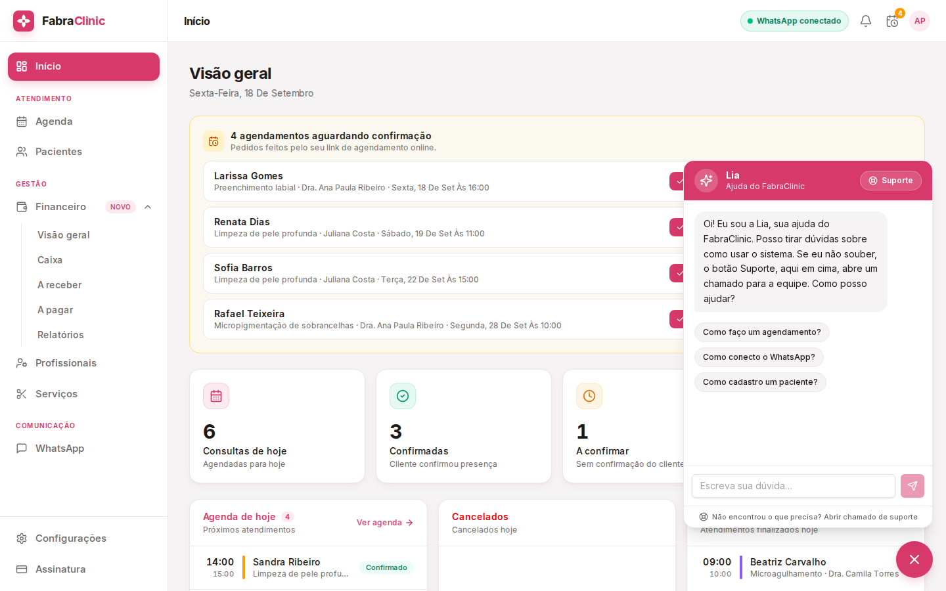The height and width of the screenshot is (591, 946).
Task: Confirm Sofia Barros appointment check button
Action: pos(677,273)
